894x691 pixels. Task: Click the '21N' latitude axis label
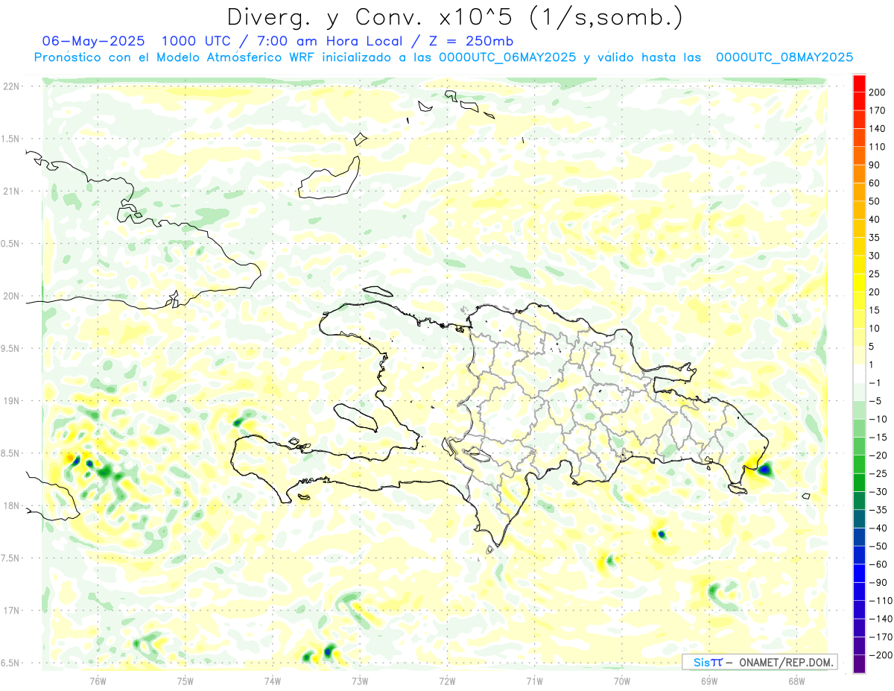tap(11, 192)
